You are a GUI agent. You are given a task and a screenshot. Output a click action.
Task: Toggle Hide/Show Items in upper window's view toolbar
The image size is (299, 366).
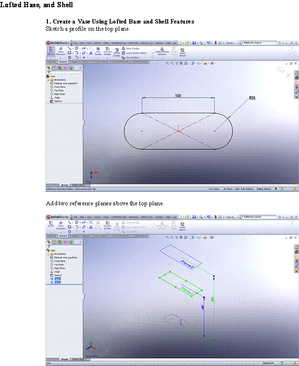[198, 63]
